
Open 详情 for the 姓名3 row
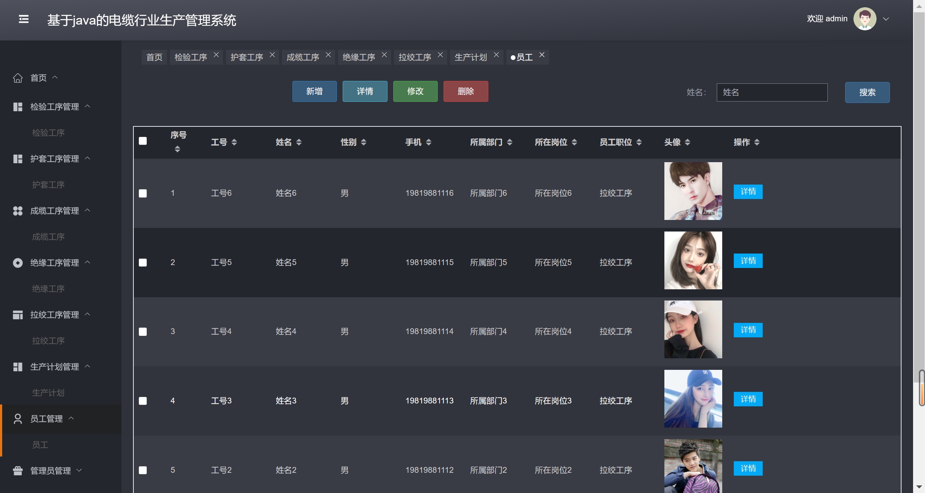pyautogui.click(x=748, y=399)
